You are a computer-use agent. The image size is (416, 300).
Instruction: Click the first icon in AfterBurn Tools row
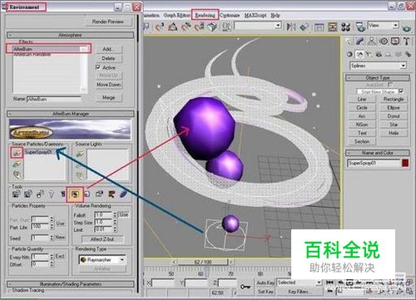(16, 194)
